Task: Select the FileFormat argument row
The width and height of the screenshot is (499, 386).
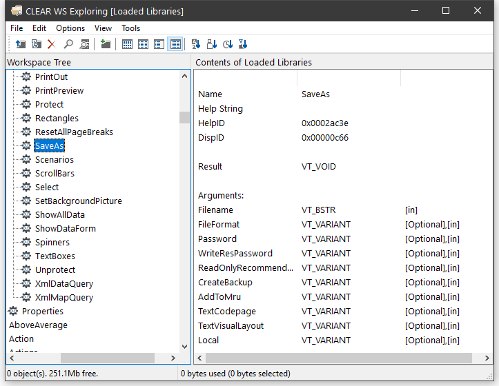Action: coord(219,225)
